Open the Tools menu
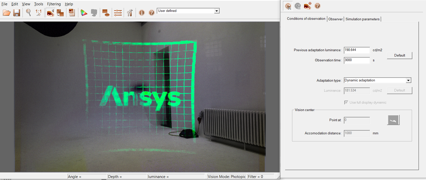Image resolution: width=426 pixels, height=180 pixels. click(39, 4)
